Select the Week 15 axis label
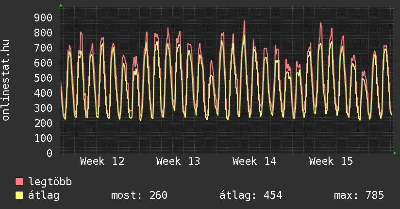The width and height of the screenshot is (400, 209). click(331, 161)
